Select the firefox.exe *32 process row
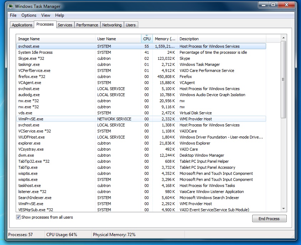 [32, 77]
